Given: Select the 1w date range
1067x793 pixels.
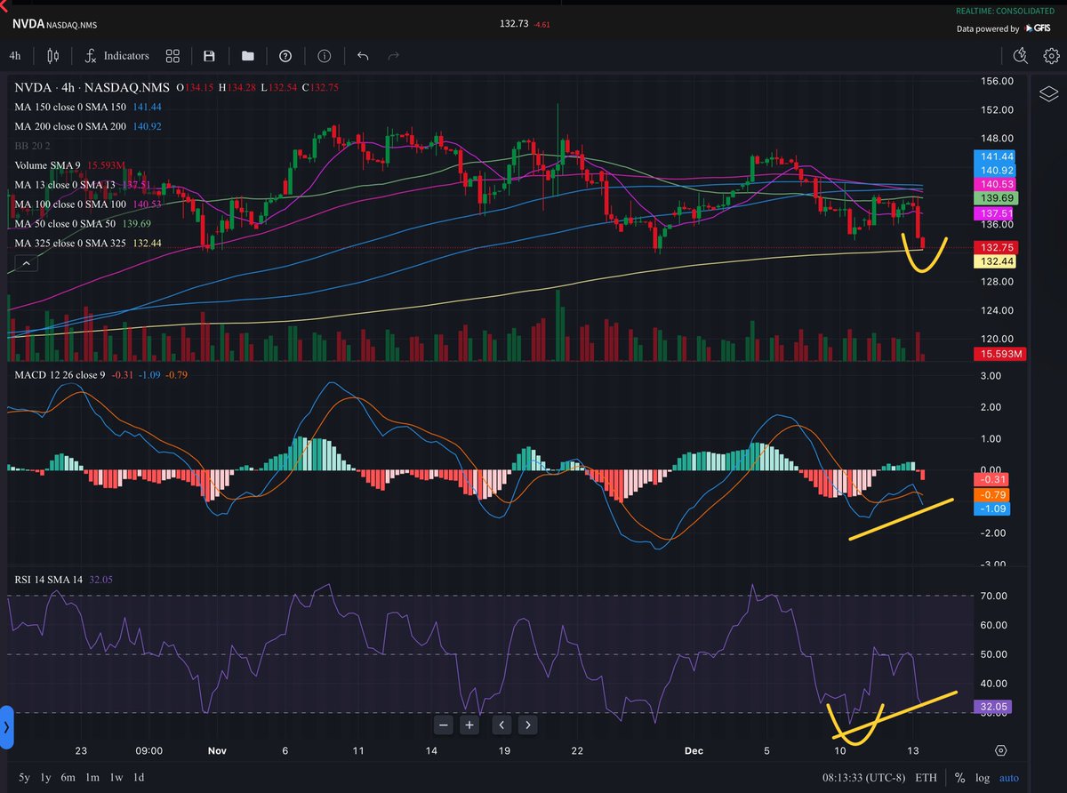Looking at the screenshot, I should coord(116,777).
